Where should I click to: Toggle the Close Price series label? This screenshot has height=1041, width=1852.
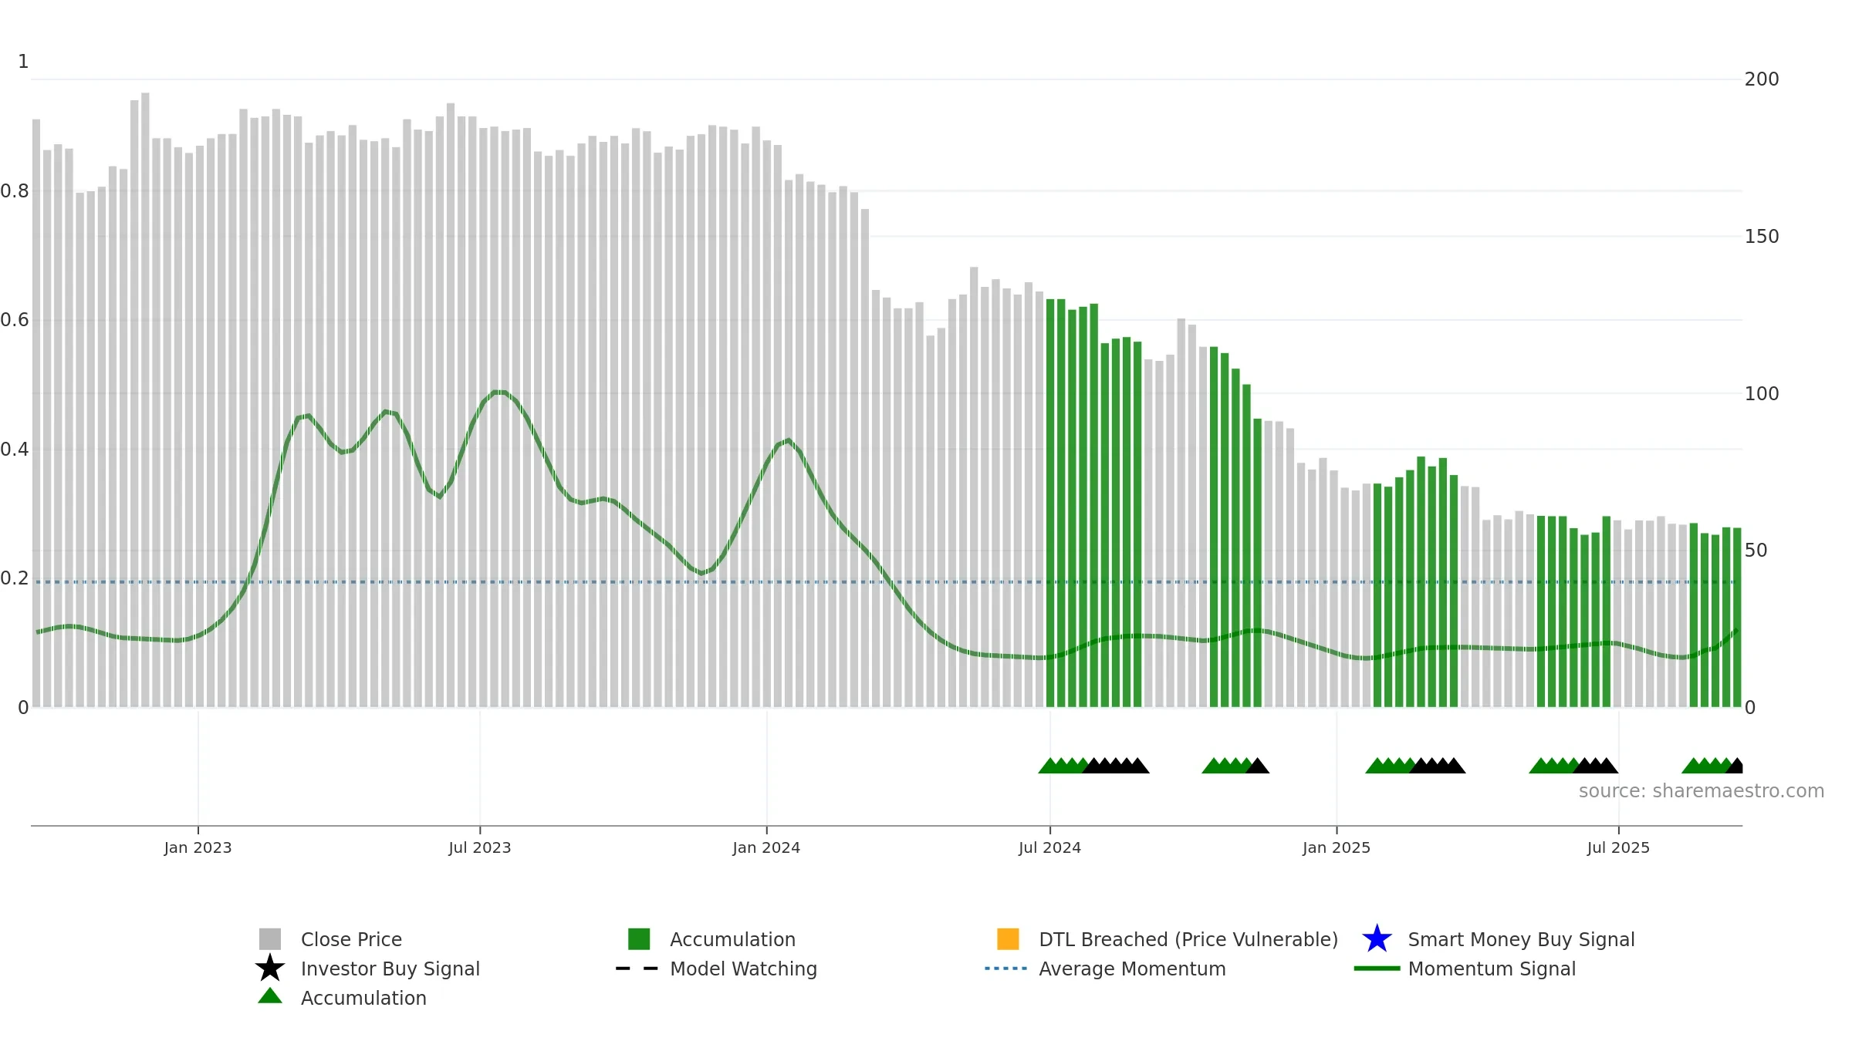pyautogui.click(x=351, y=939)
